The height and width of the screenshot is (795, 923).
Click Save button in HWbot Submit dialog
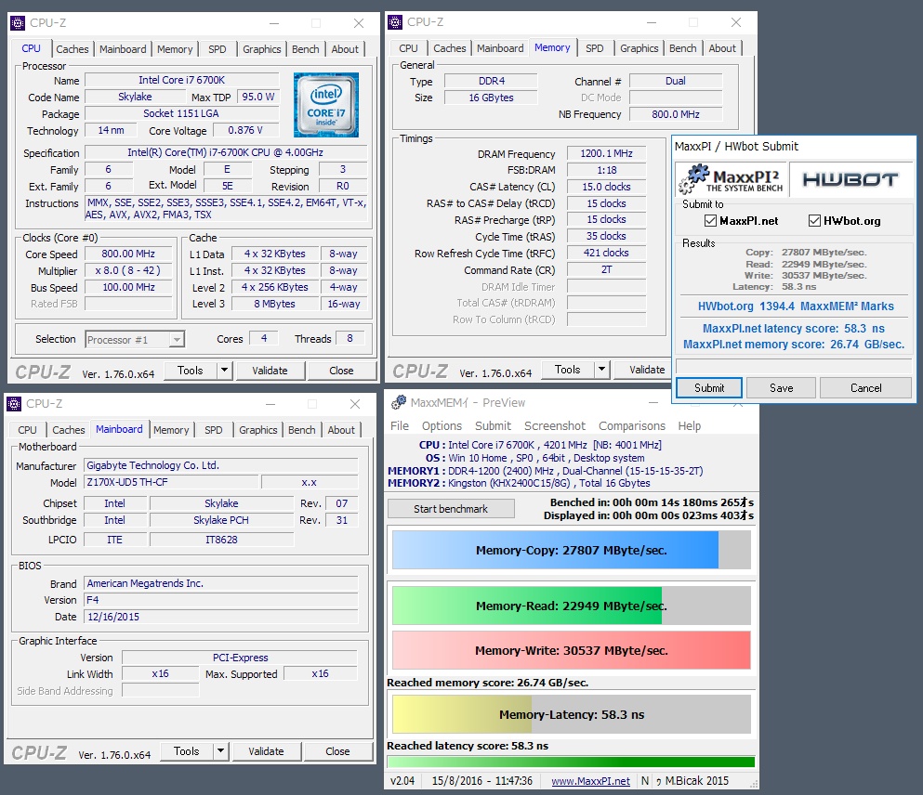click(781, 388)
